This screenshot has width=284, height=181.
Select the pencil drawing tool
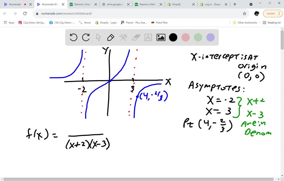pyautogui.click(x=111, y=37)
